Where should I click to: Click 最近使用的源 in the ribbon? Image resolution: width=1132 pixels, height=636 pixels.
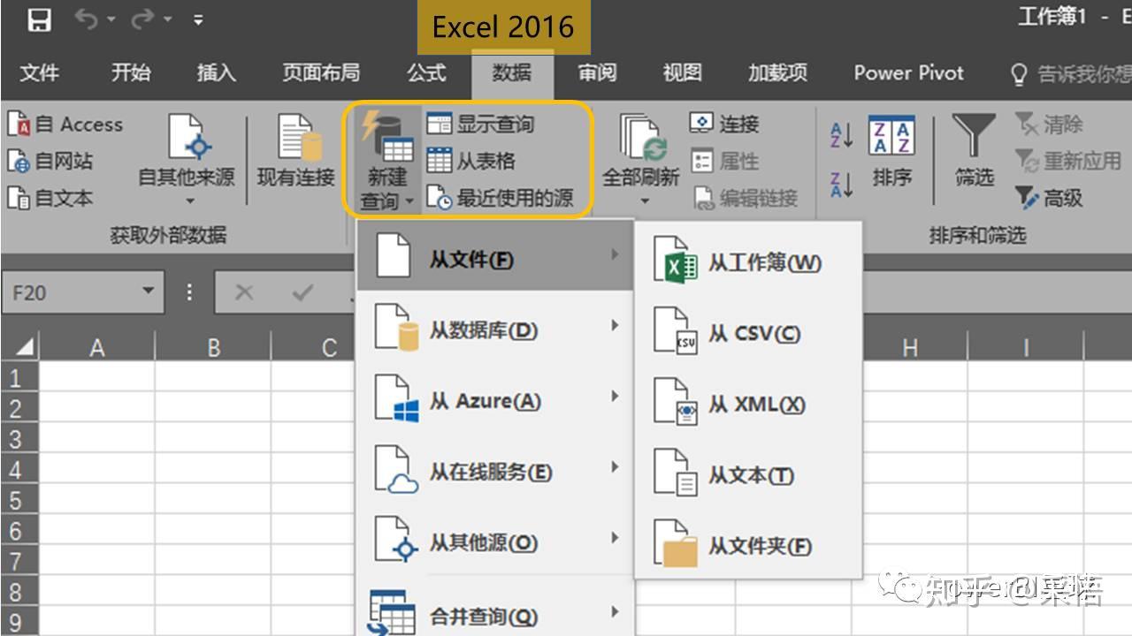coord(501,198)
